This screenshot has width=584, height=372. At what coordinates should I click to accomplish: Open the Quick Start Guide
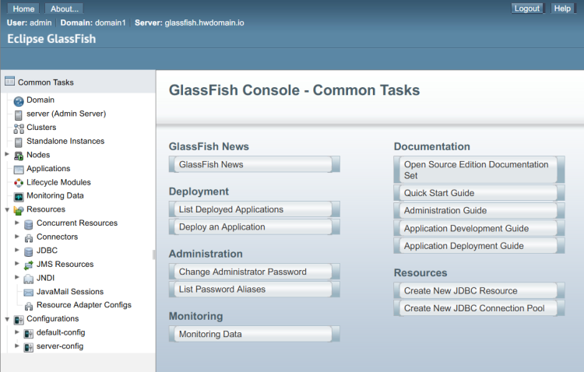(x=479, y=193)
